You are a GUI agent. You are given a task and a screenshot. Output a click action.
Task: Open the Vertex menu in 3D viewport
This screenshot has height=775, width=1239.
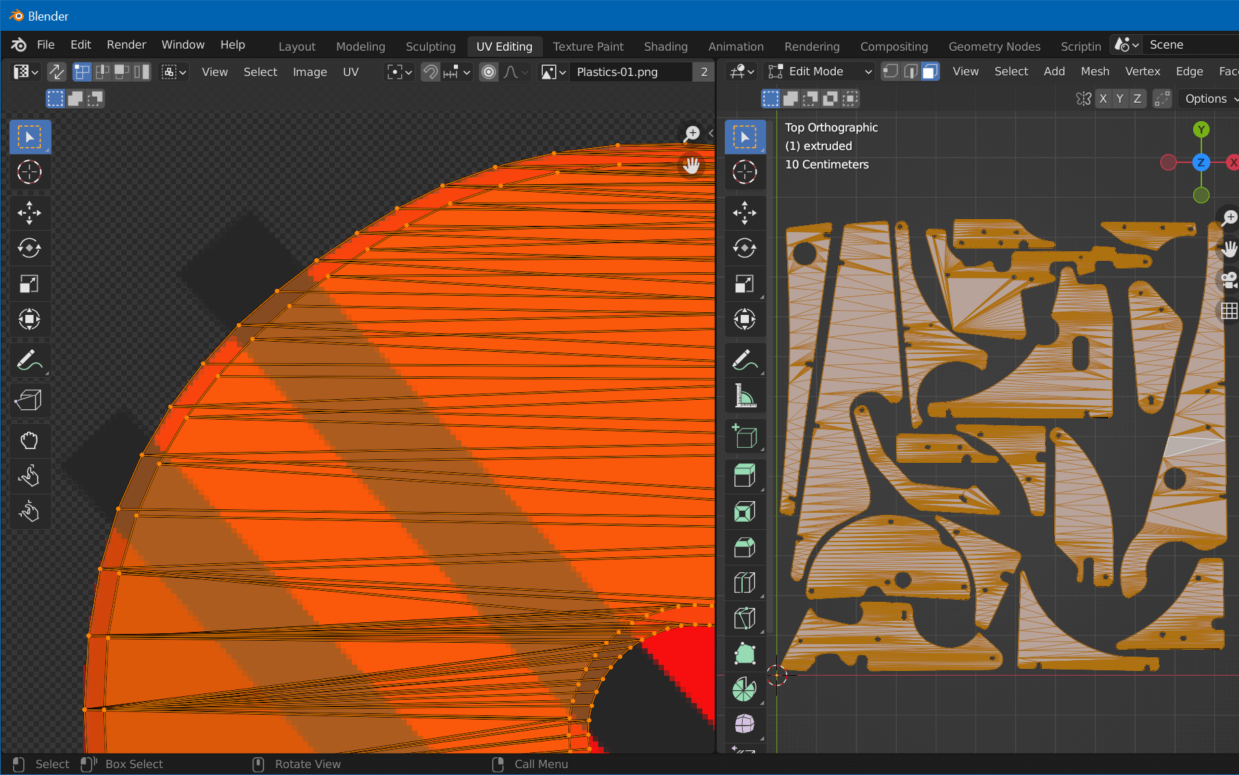[1142, 71]
